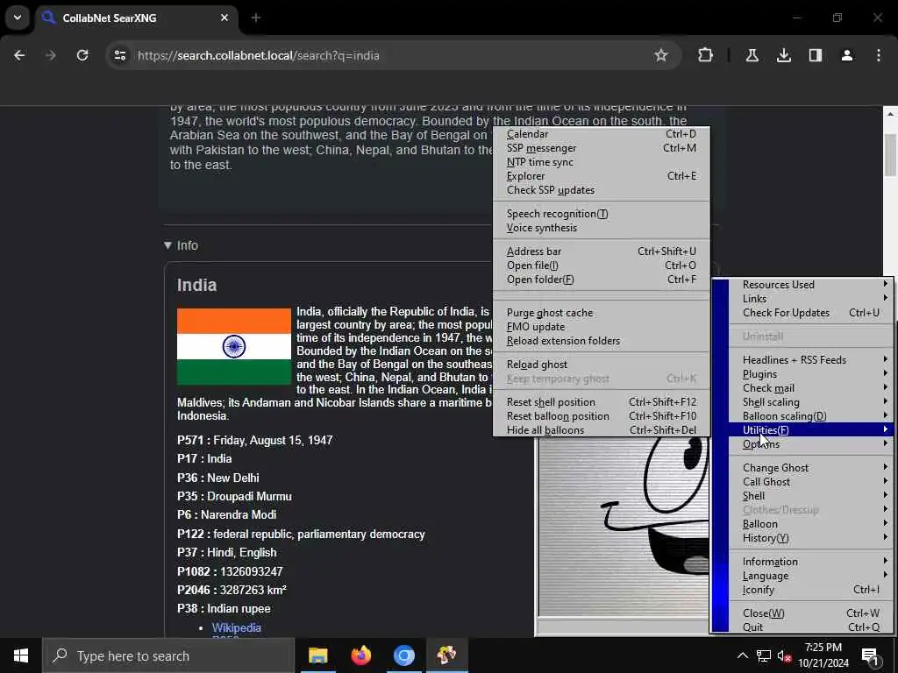Close the CollabNet SearXNG tab
Viewport: 898px width, 673px height.
224,18
